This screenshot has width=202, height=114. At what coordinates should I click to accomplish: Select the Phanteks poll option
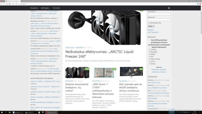point(149,52)
